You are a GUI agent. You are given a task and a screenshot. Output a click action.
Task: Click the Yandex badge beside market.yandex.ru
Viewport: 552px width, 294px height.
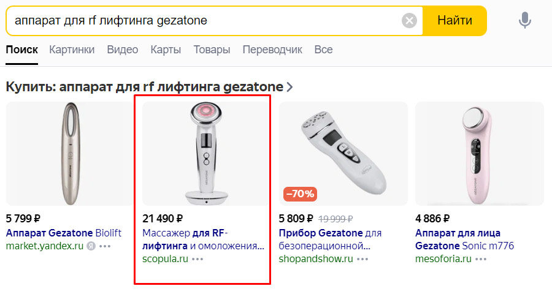(91, 246)
